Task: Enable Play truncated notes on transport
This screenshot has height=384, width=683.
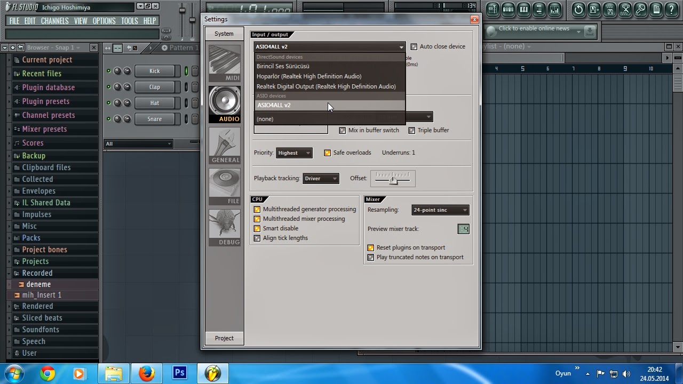Action: 371,258
